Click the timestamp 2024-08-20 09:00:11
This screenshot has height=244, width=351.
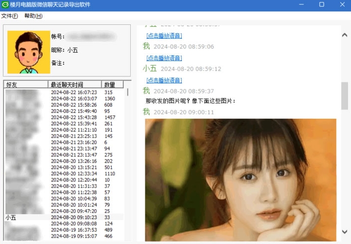184,112
